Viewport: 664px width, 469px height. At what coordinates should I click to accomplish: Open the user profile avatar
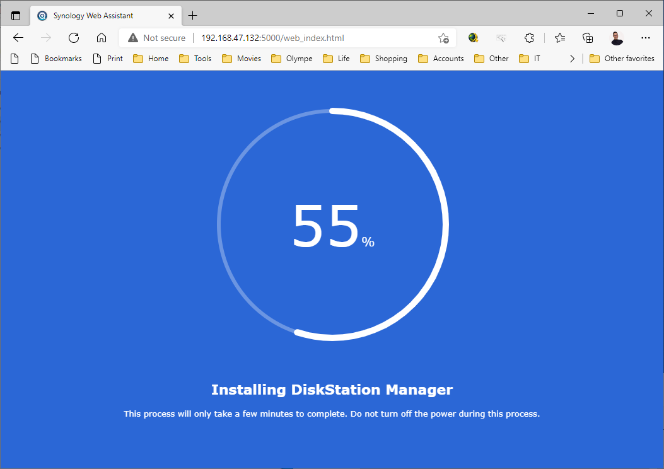click(x=617, y=38)
